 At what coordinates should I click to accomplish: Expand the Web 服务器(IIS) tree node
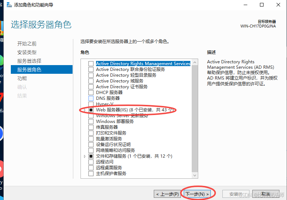click(85, 110)
